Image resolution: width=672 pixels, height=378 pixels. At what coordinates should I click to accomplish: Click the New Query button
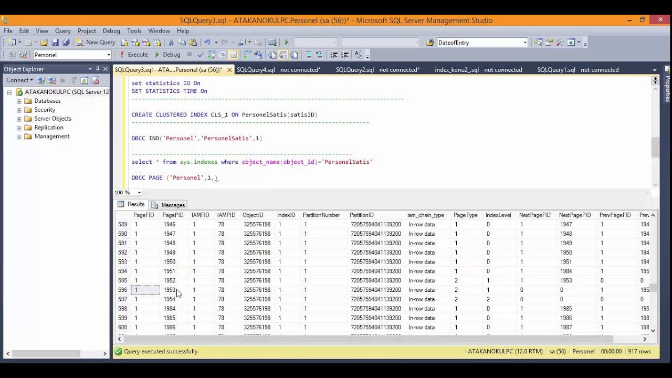point(96,43)
